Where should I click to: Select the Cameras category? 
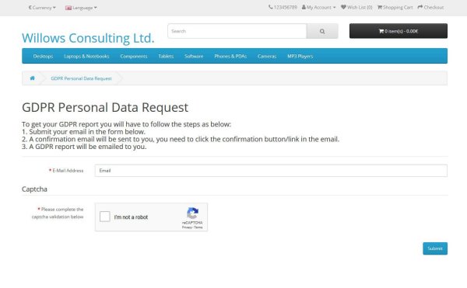point(267,56)
